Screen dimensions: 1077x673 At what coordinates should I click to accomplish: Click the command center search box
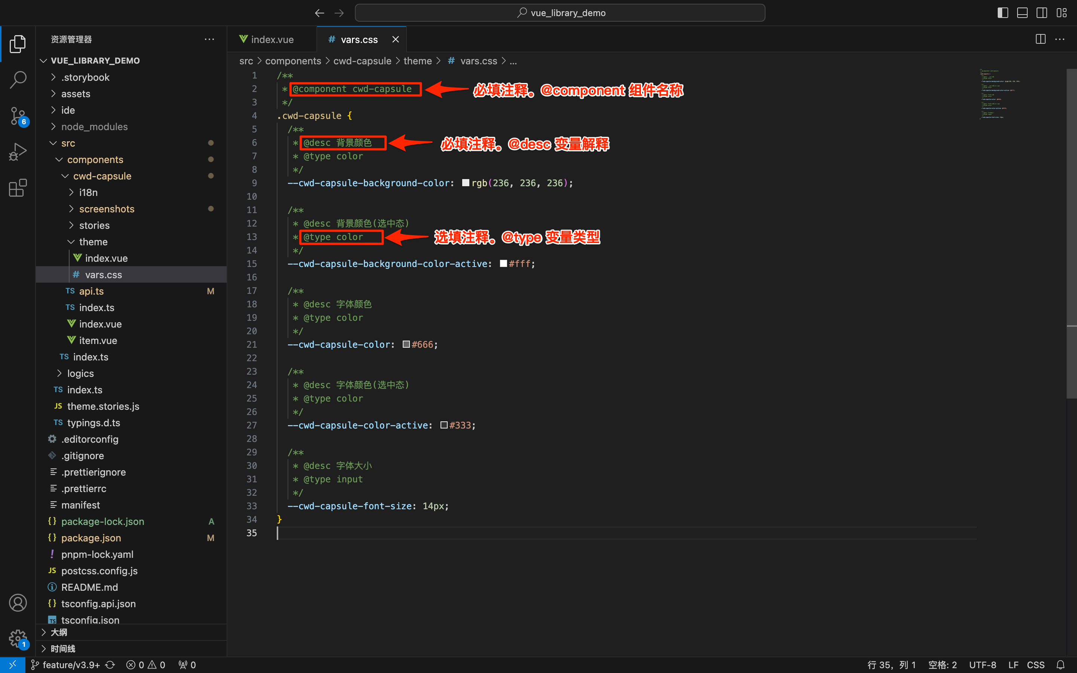560,13
